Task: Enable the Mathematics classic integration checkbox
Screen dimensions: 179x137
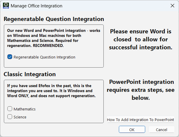Action: click(x=10, y=109)
